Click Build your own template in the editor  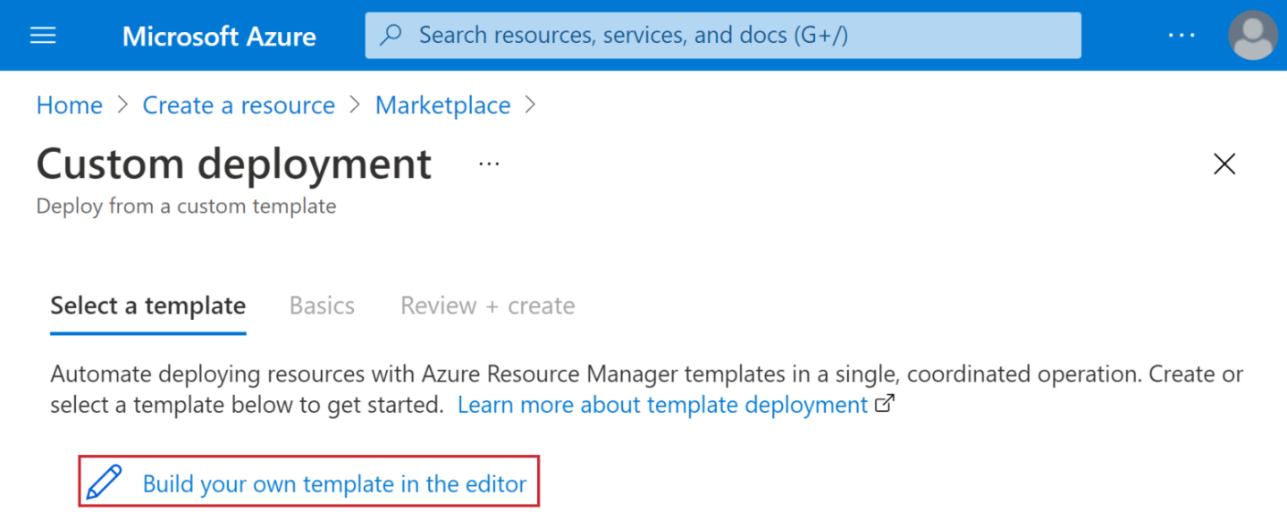click(x=333, y=482)
